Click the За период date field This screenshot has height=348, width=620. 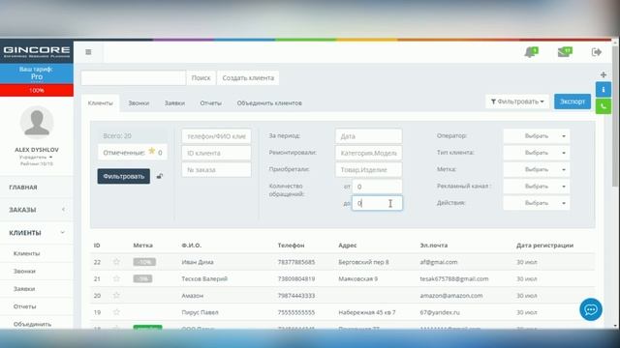click(368, 136)
